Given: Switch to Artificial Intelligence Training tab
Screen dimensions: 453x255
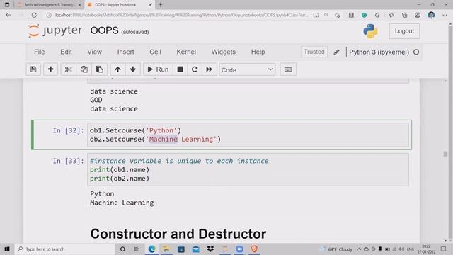Looking at the screenshot, I should click(x=49, y=5).
